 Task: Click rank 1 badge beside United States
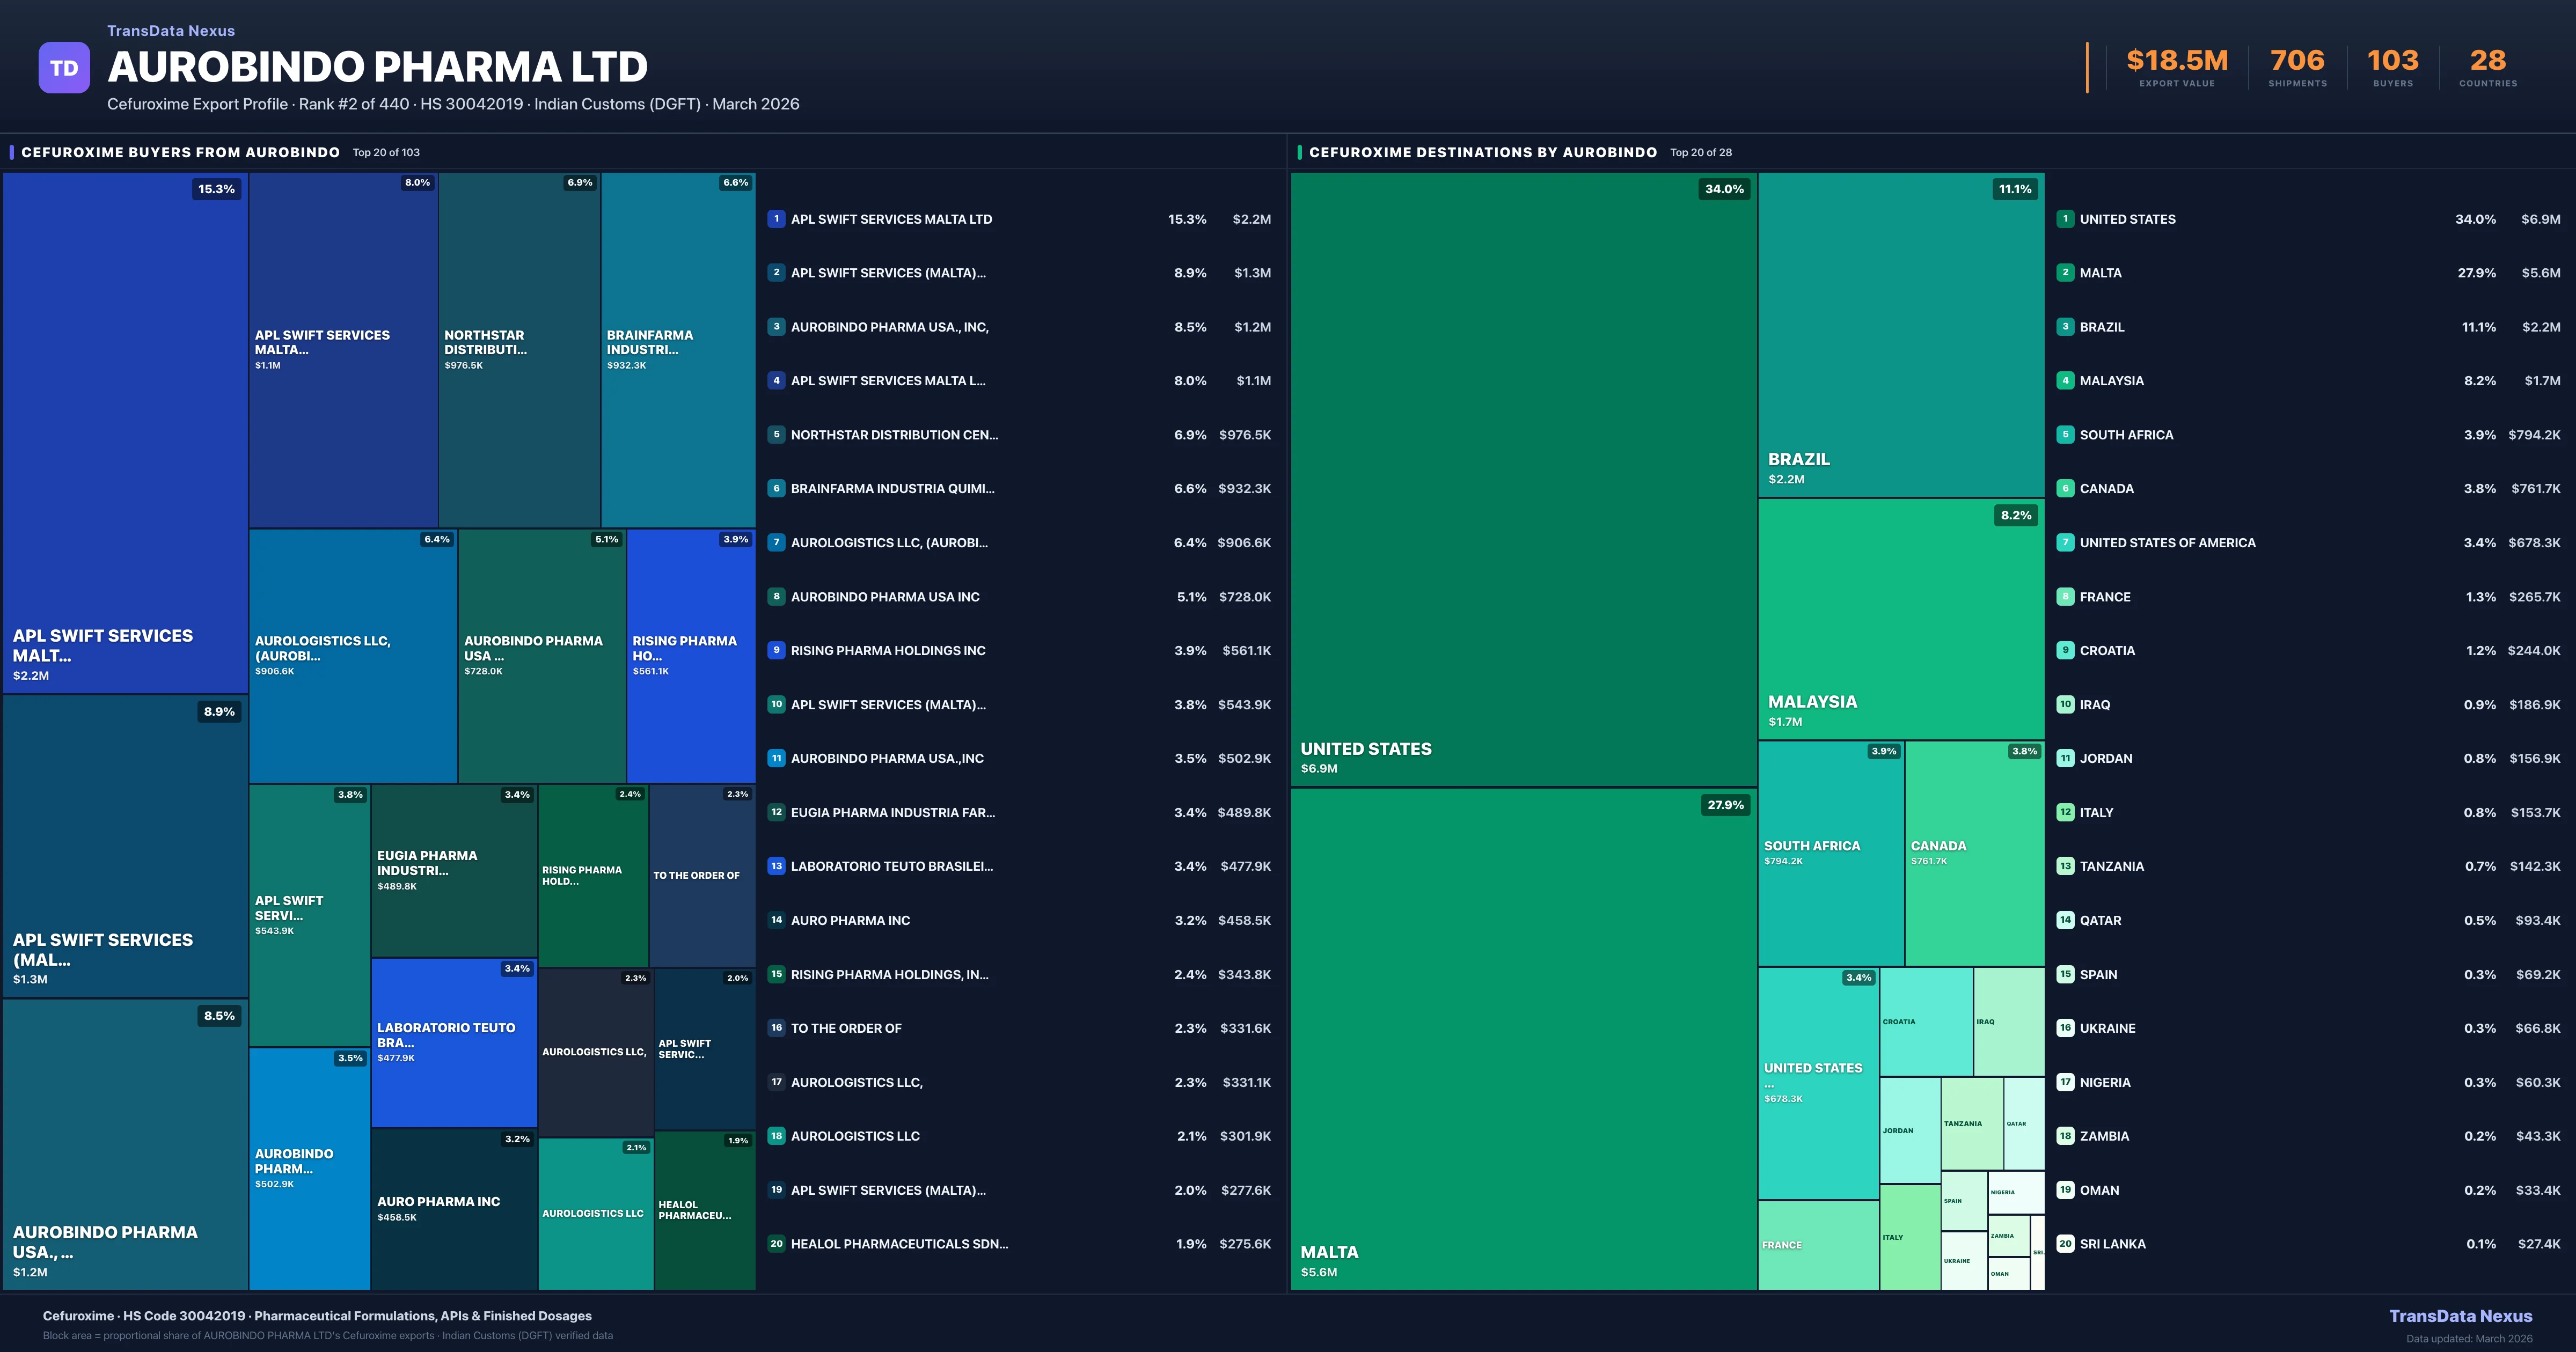(x=2065, y=219)
